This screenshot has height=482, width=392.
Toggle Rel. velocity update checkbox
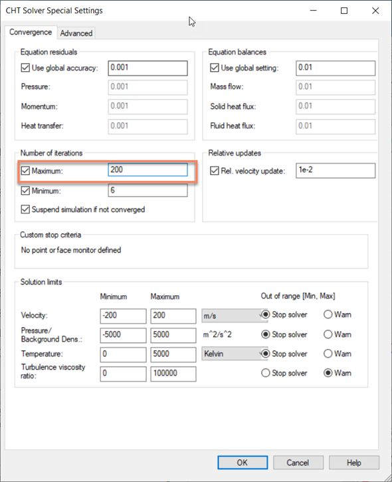[215, 171]
